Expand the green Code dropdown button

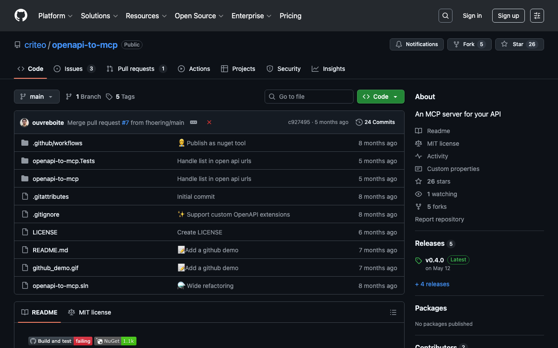[380, 97]
